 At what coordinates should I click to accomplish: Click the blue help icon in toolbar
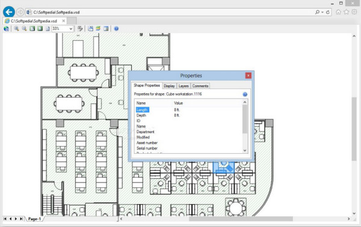[116, 29]
